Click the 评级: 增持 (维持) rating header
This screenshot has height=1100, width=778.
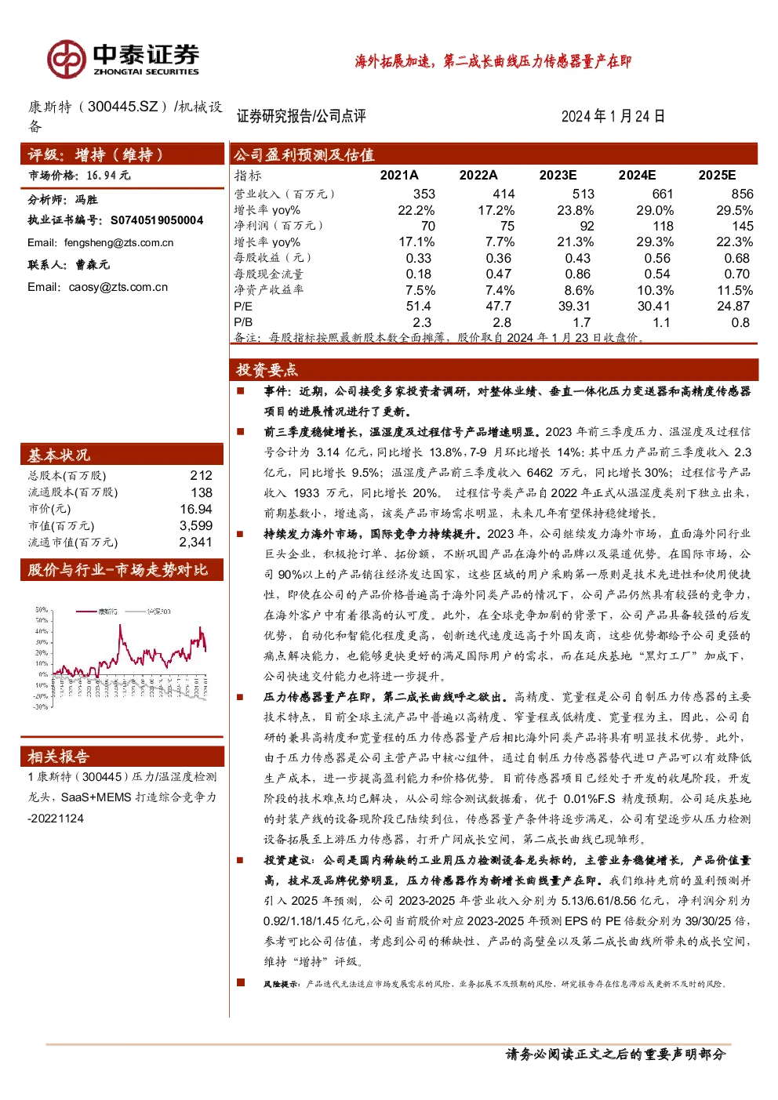pyautogui.click(x=122, y=154)
